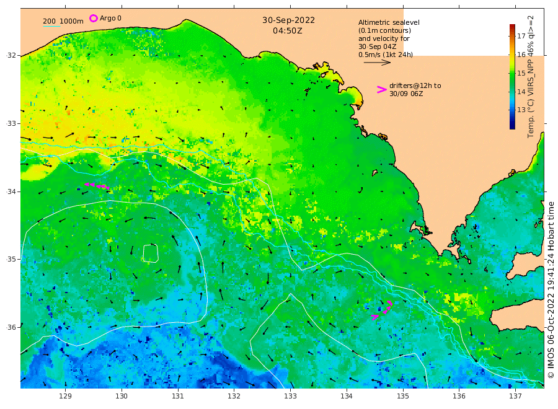Viewport: 558px width, 409px height.
Task: Click the 'Altimetric sealevel' legend line
Action: tap(389, 22)
